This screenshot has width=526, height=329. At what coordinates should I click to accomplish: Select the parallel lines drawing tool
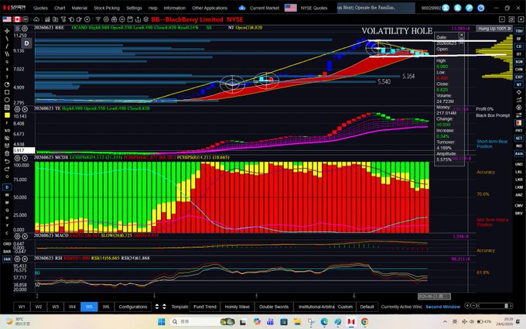tap(7, 53)
